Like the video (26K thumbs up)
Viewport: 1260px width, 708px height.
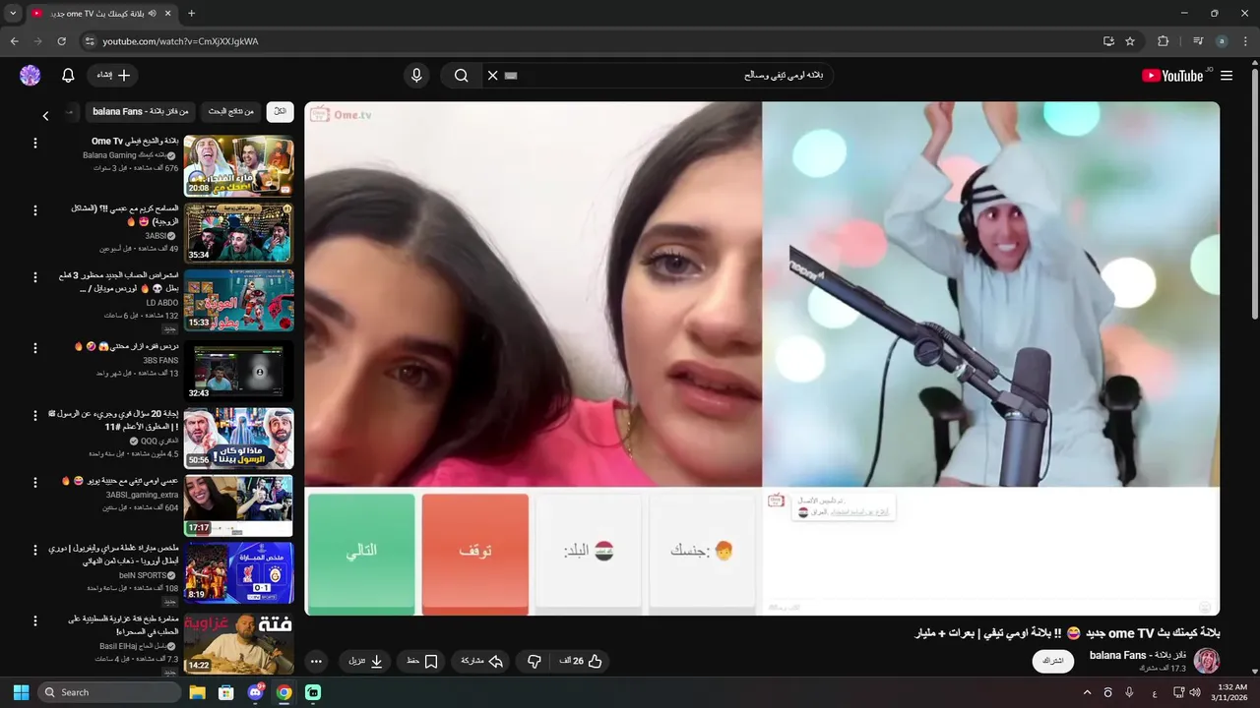point(581,662)
